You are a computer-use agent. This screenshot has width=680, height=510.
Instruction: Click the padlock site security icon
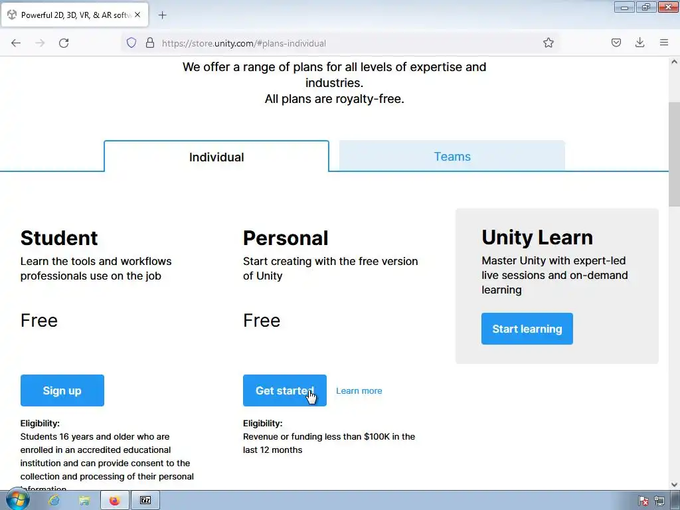click(150, 43)
